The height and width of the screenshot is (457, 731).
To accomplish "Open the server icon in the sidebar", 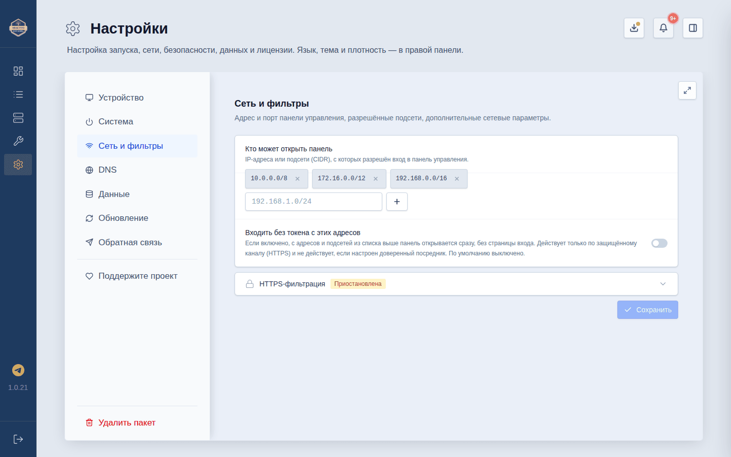I will [x=18, y=118].
